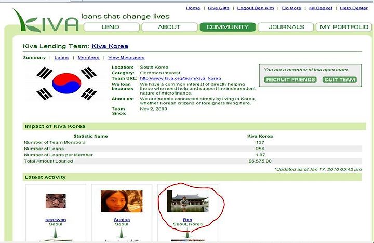The image size is (374, 243).
Task: Open the Help Center link
Action: [354, 8]
